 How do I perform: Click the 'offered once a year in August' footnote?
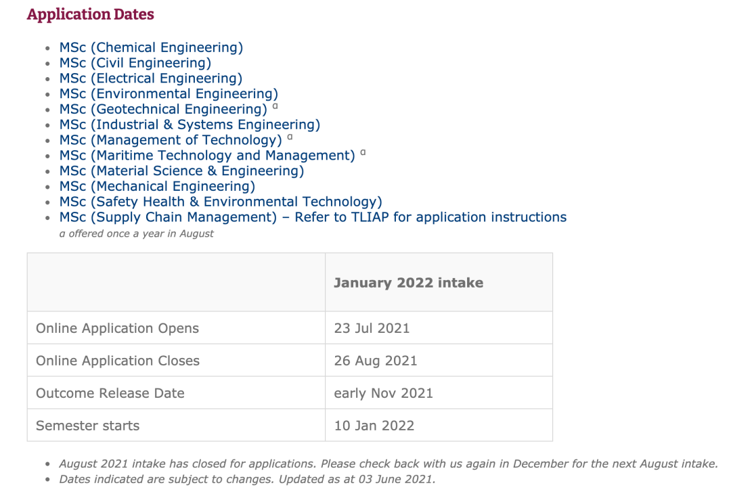pyautogui.click(x=136, y=233)
